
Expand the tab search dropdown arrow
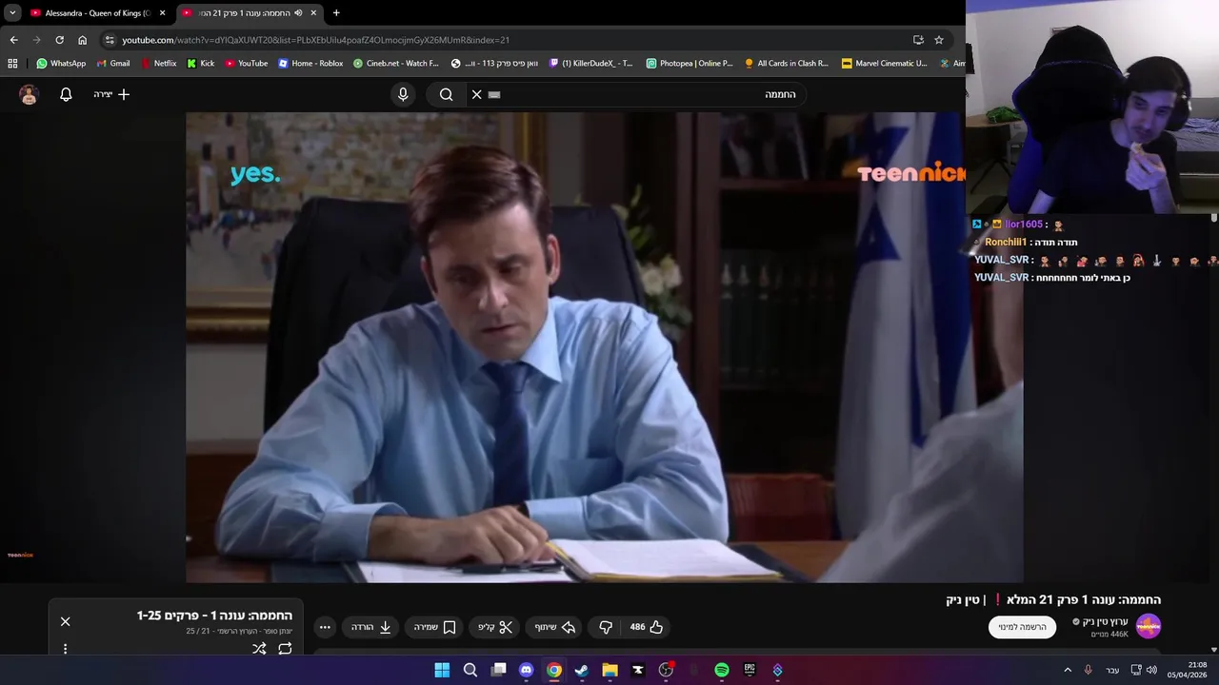[x=12, y=13]
